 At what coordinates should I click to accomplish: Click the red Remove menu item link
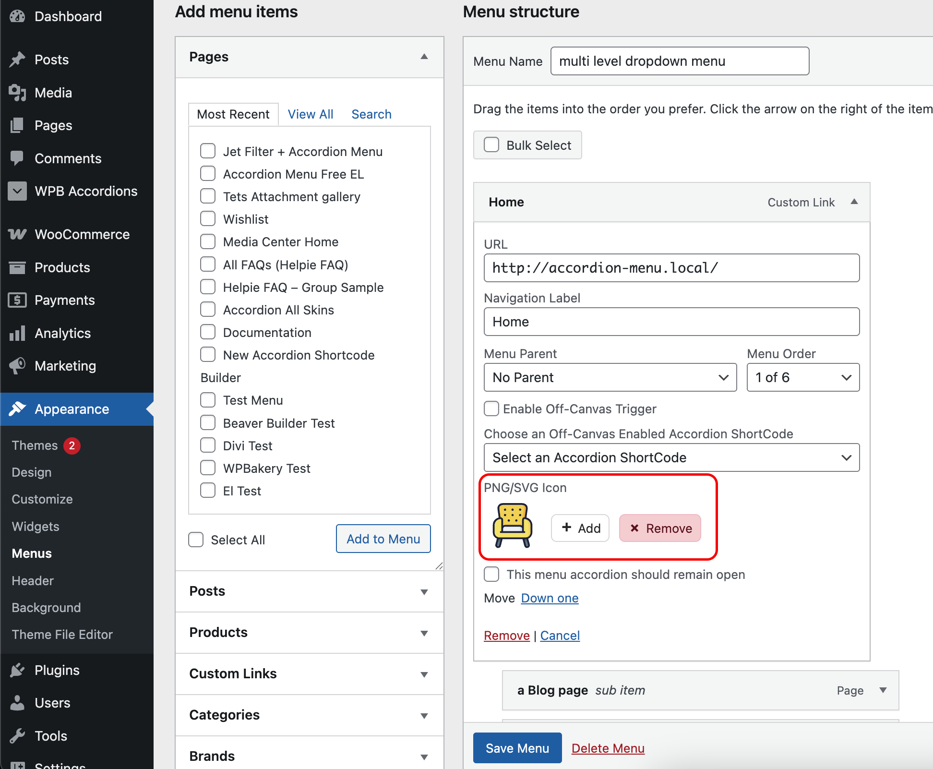(507, 636)
